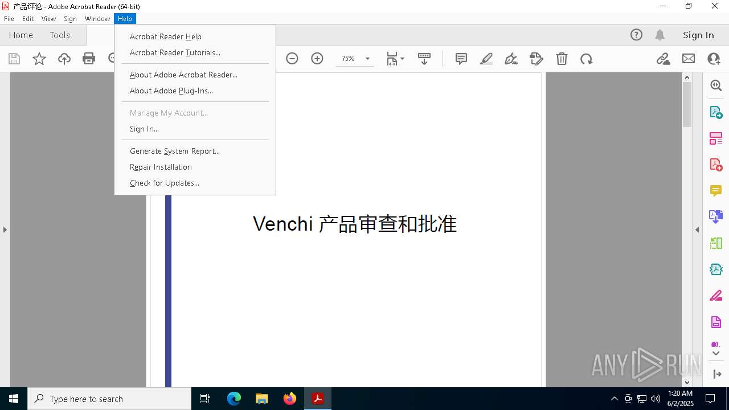Switch to the Home tab
729x410 pixels.
click(x=21, y=35)
